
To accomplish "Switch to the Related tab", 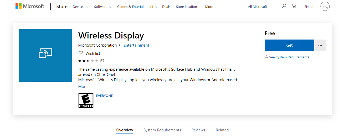I will click(222, 130).
